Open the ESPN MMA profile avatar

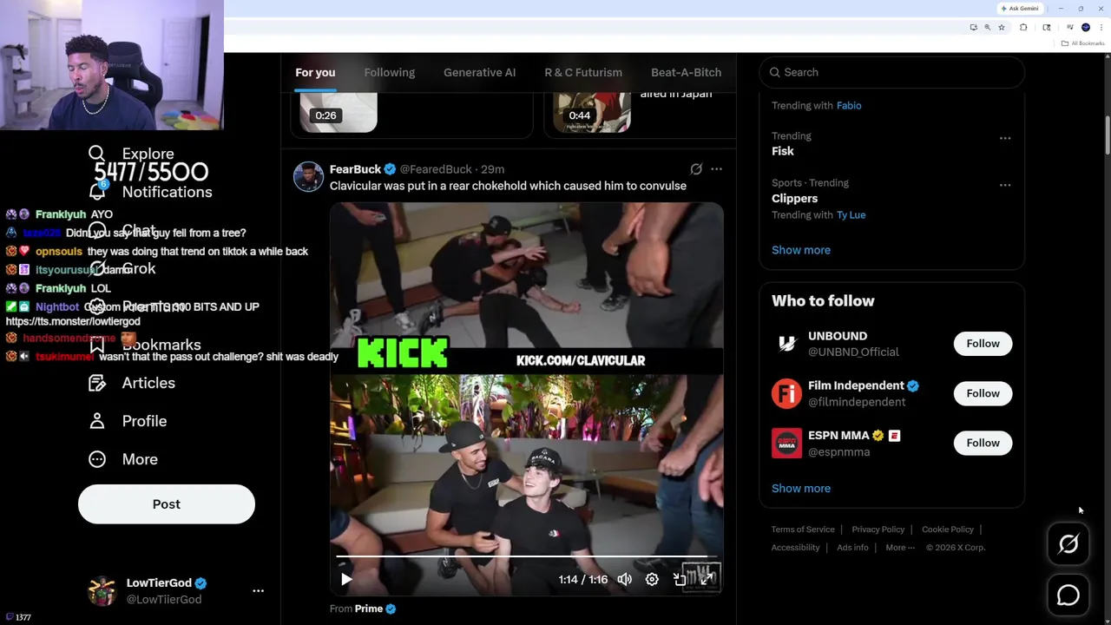[x=786, y=443]
